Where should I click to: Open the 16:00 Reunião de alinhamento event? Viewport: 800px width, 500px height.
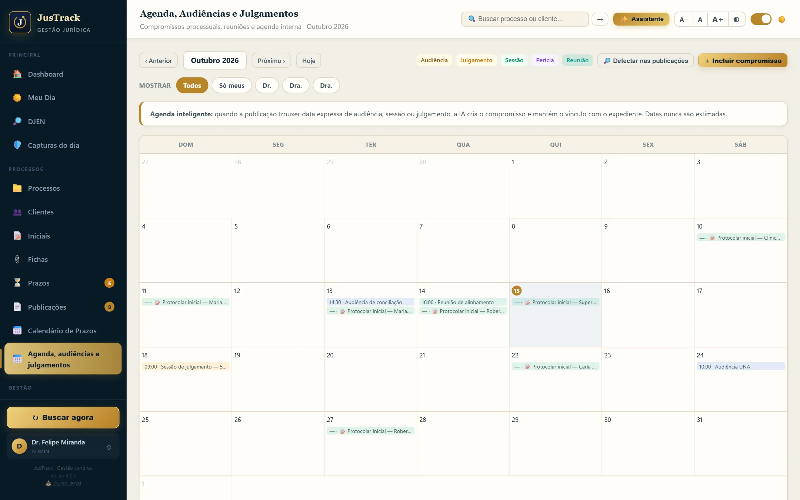point(463,302)
